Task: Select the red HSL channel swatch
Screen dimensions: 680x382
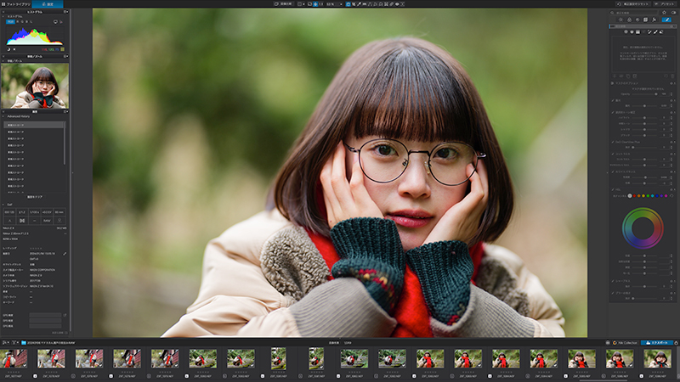Action: [x=634, y=196]
